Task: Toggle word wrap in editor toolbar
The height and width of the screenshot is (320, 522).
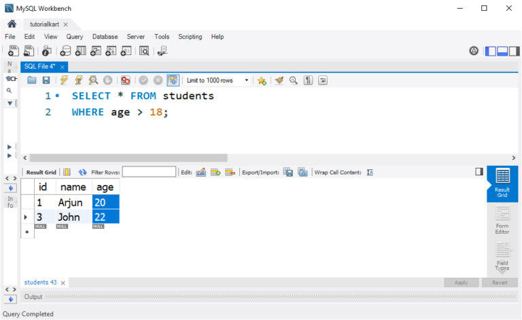Action: click(x=323, y=80)
